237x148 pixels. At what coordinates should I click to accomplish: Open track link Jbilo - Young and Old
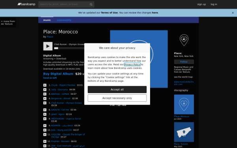(61, 130)
